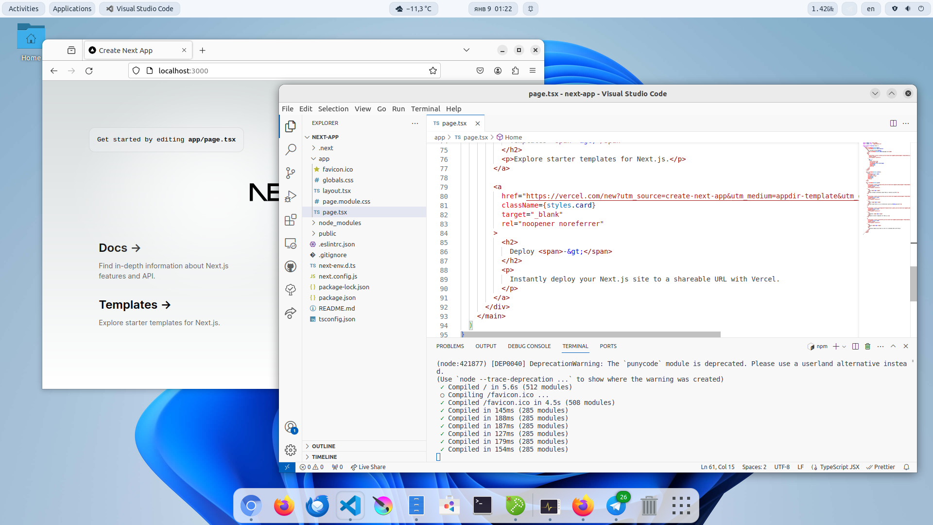Open Telegram from the dock
The image size is (933, 525).
tap(616, 506)
